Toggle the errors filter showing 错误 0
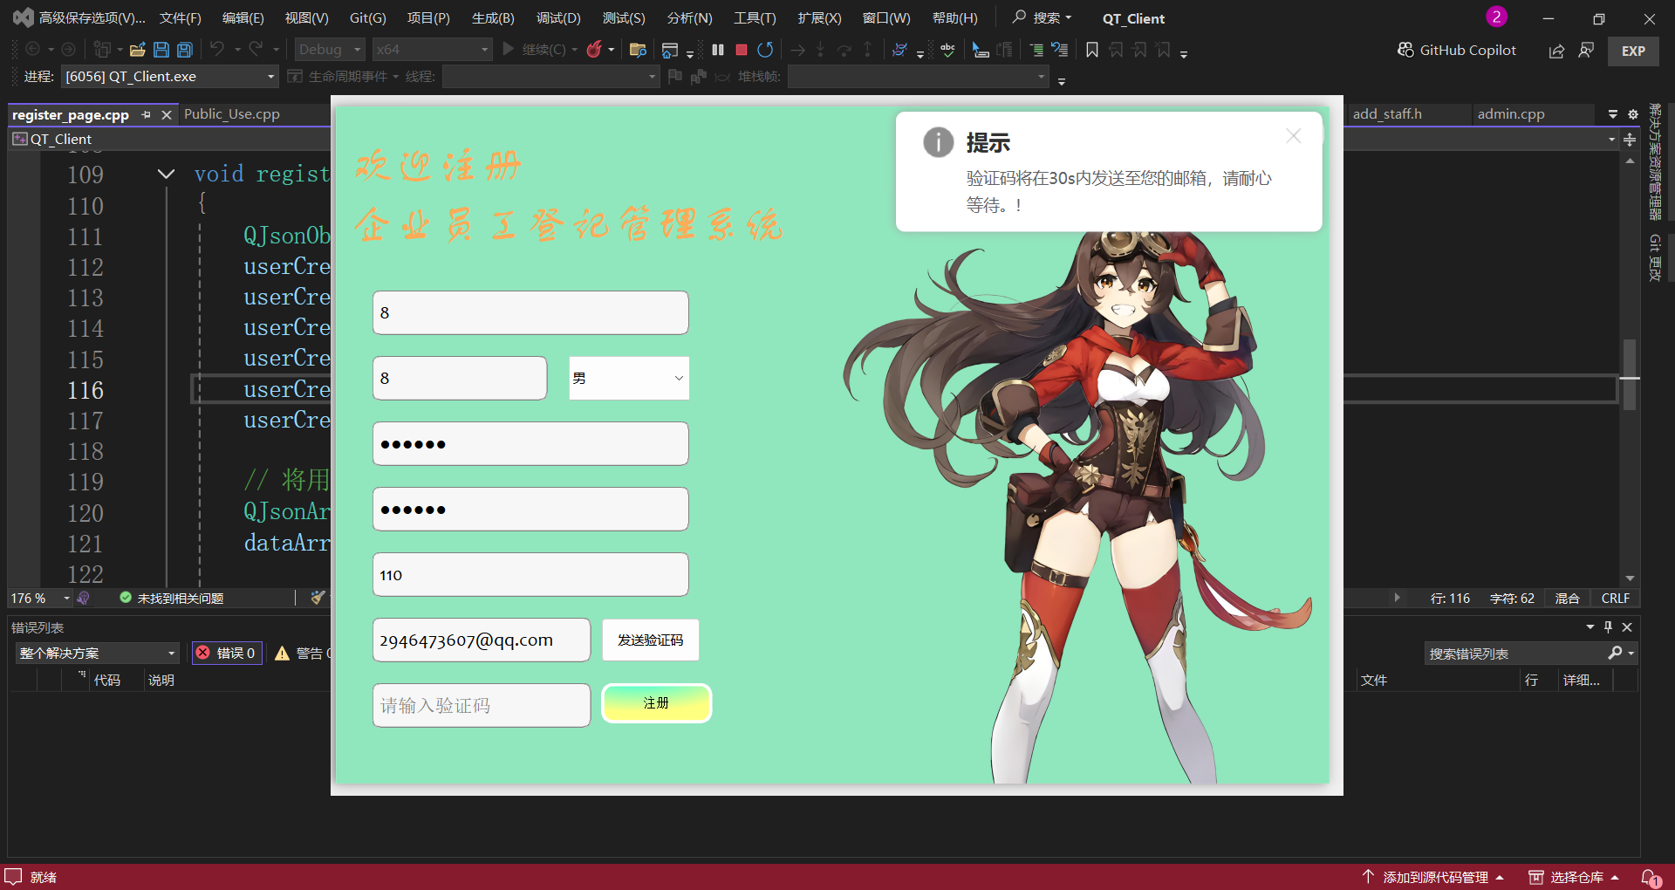This screenshot has width=1675, height=890. [227, 653]
